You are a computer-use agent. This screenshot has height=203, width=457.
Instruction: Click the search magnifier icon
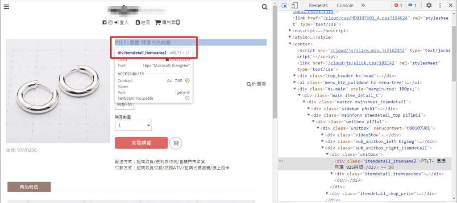point(265,7)
